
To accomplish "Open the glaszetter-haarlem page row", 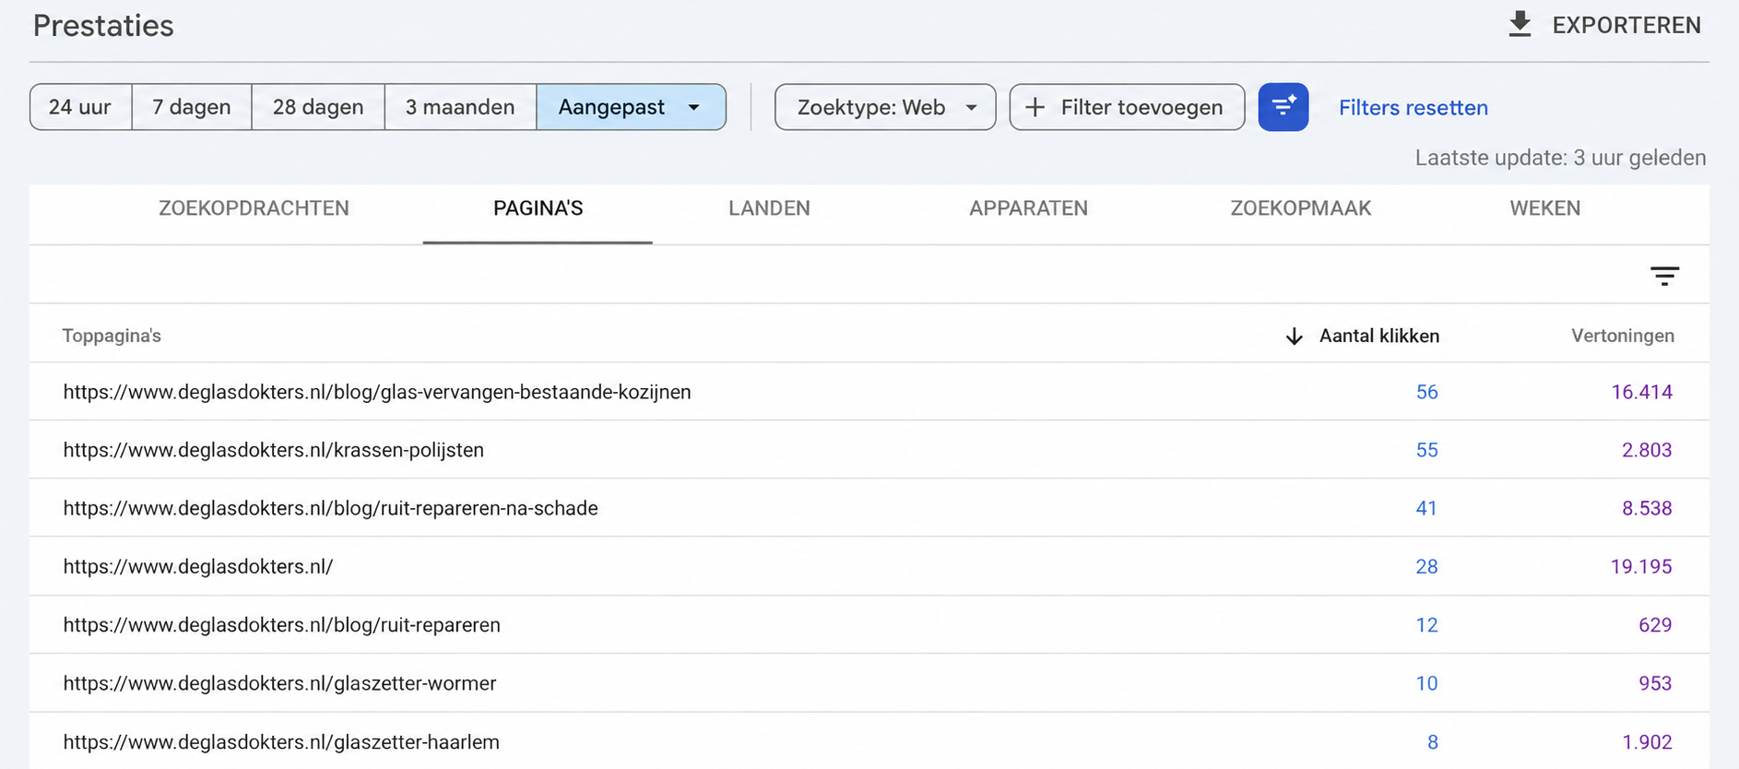I will click(x=869, y=741).
